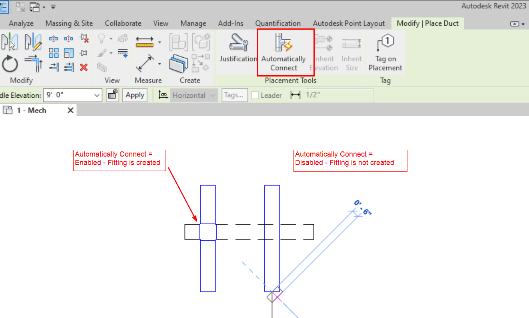Screen dimensions: 529x318
Task: Open the Manage ribbon tab
Action: pos(193,23)
